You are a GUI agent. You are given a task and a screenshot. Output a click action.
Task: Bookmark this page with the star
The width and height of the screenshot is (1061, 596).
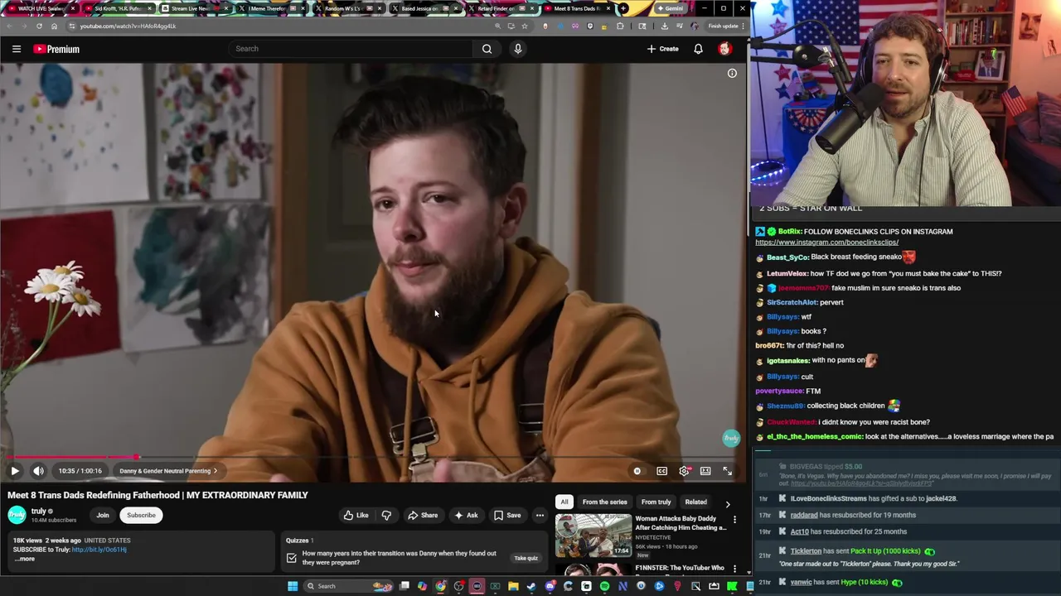coord(525,26)
